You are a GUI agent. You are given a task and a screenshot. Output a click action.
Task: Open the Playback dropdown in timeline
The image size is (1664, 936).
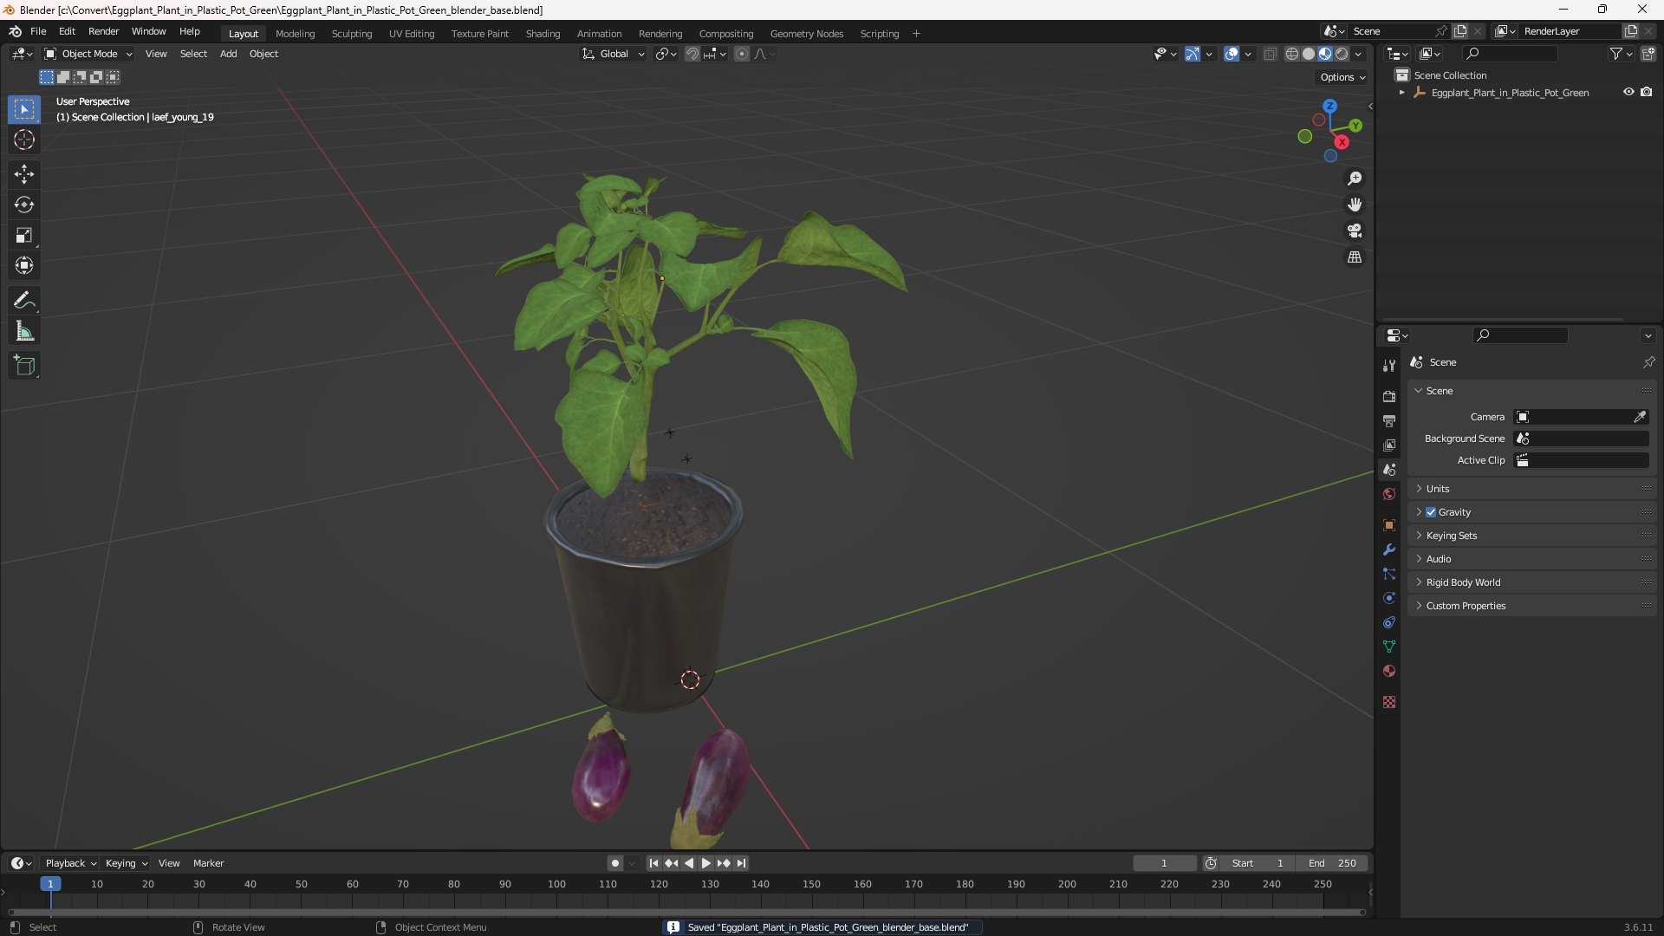pos(70,863)
